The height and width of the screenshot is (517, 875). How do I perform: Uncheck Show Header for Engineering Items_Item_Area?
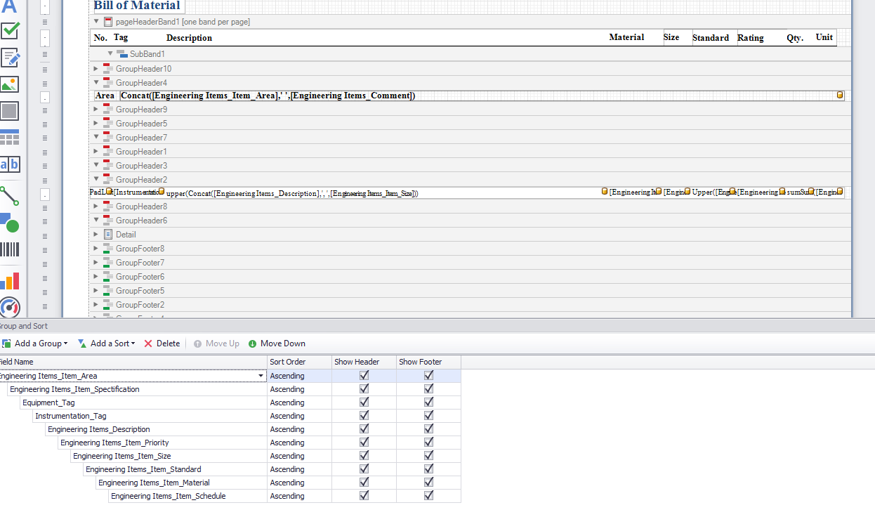(364, 375)
